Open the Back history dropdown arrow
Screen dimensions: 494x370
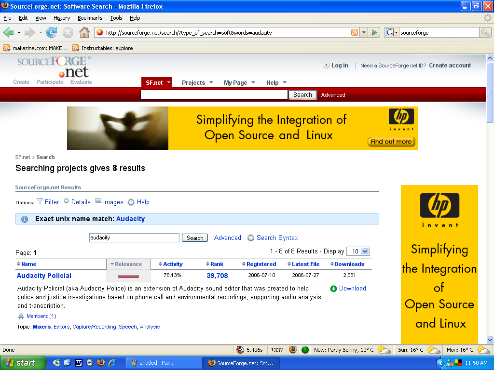click(x=19, y=32)
